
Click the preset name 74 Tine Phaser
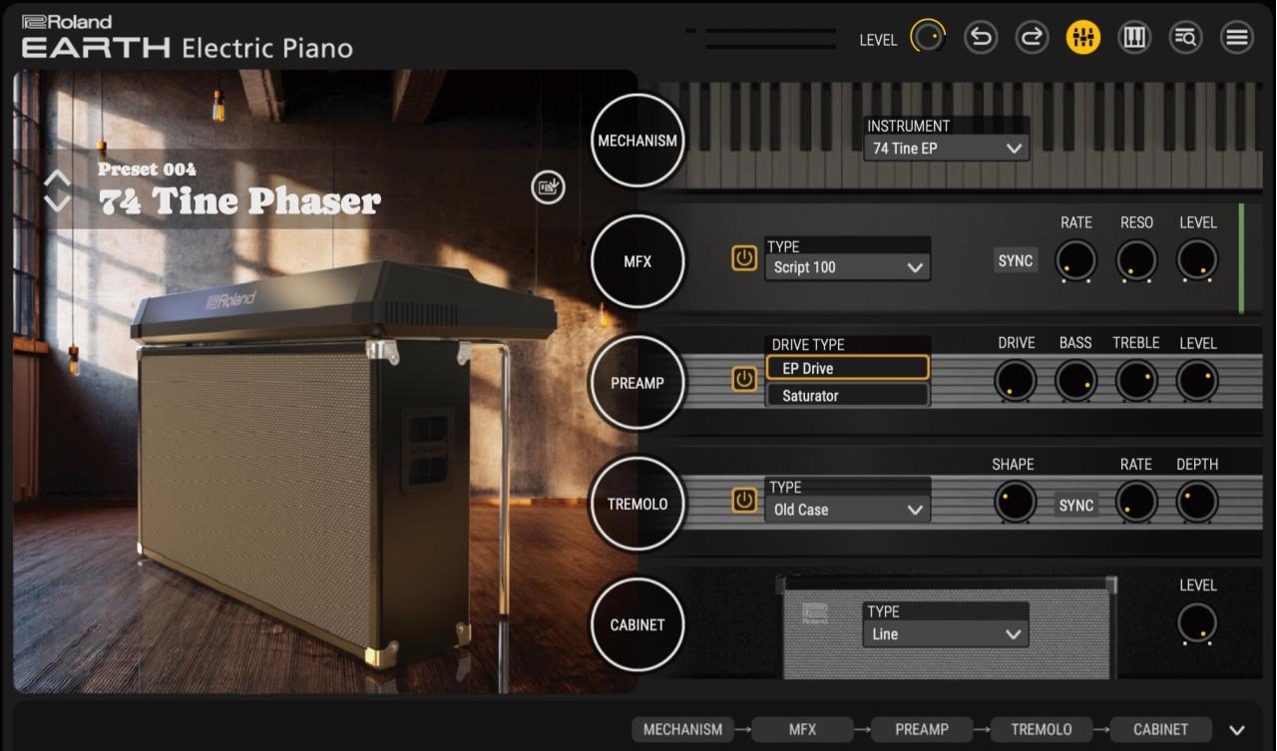pos(239,201)
